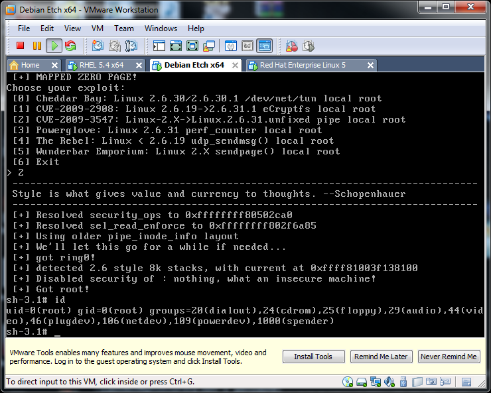Click the record session icon with red dot
The height and width of the screenshot is (393, 491).
[291, 46]
